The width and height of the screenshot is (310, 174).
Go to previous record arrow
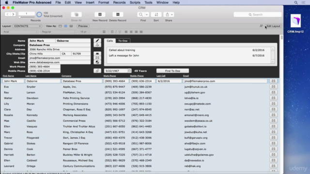pos(8,14)
